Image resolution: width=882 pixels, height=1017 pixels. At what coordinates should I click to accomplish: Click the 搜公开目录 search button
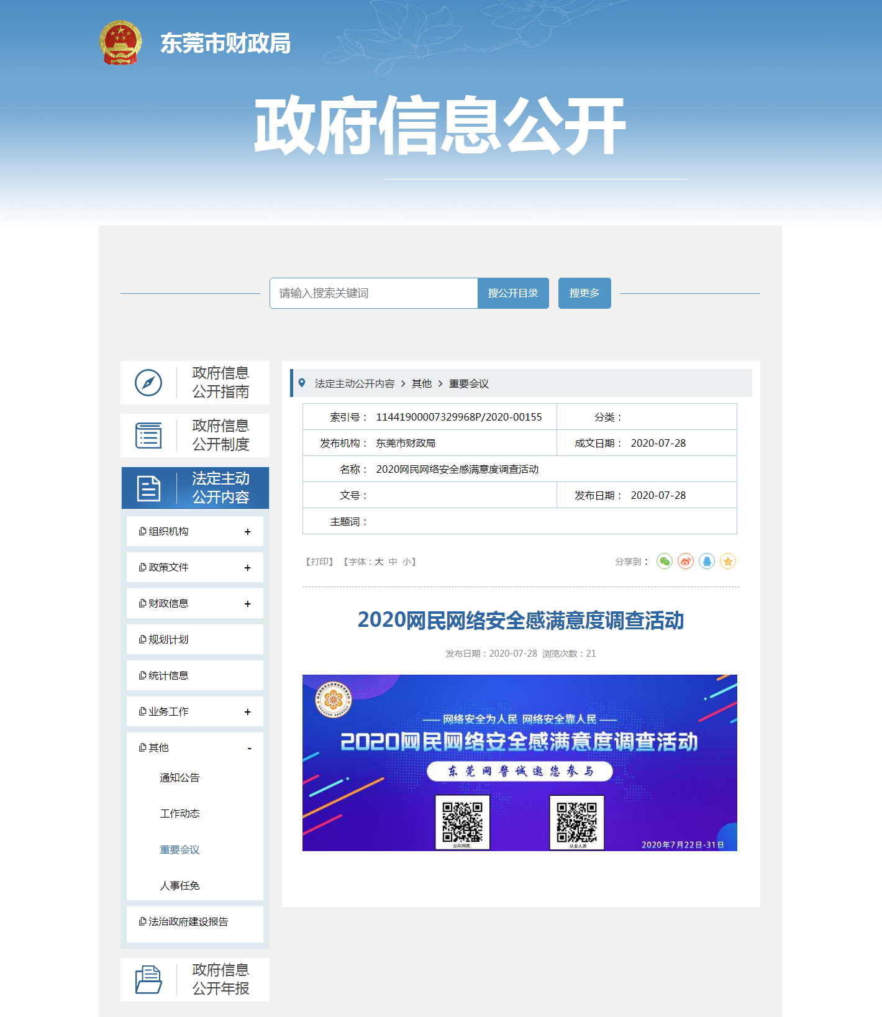(x=512, y=293)
